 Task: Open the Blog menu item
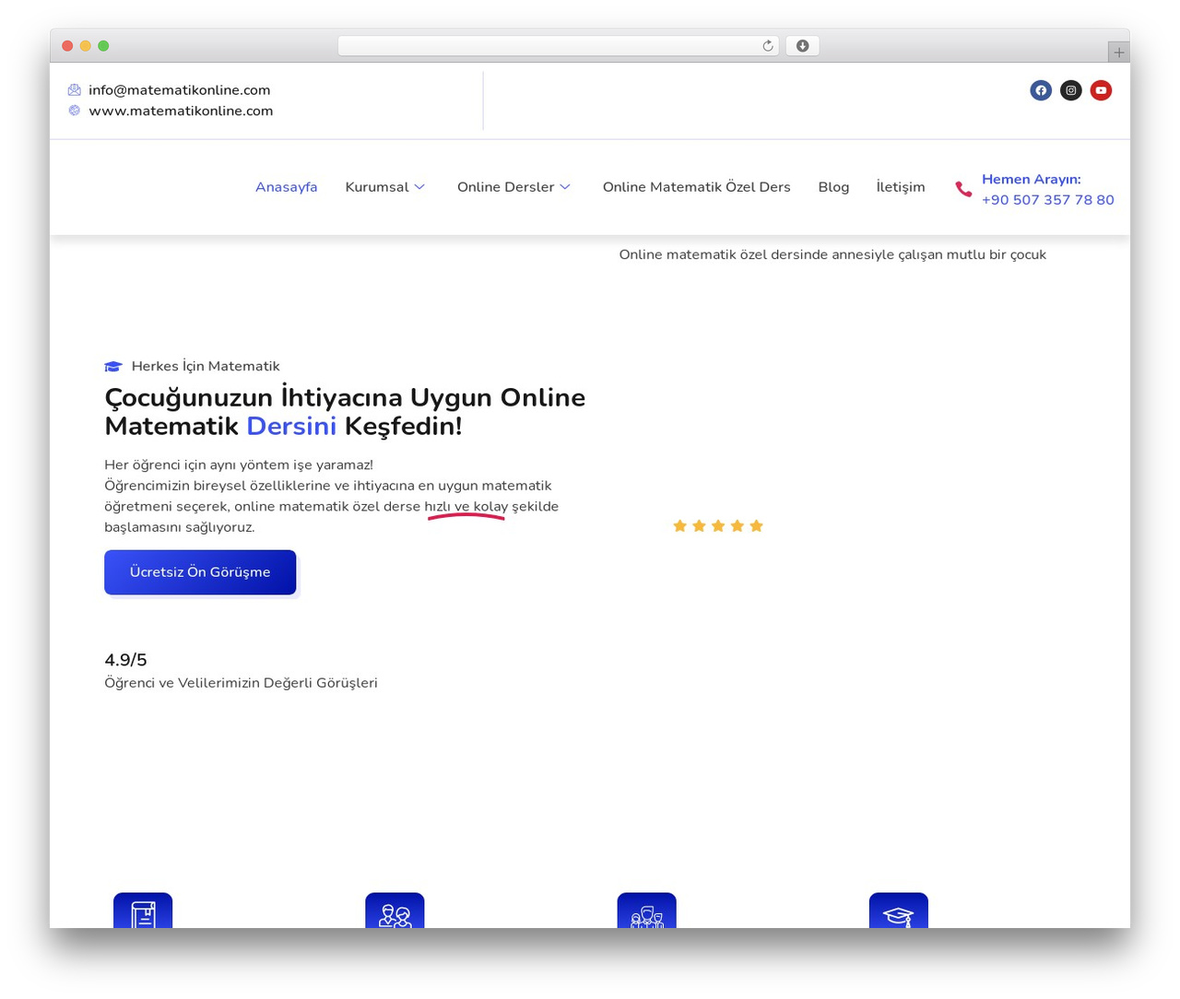833,187
